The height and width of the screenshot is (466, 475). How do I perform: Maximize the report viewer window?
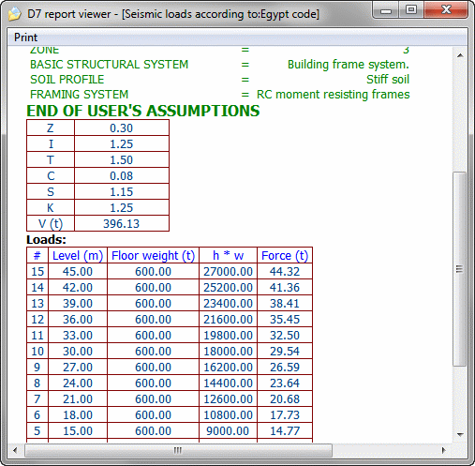pos(411,10)
